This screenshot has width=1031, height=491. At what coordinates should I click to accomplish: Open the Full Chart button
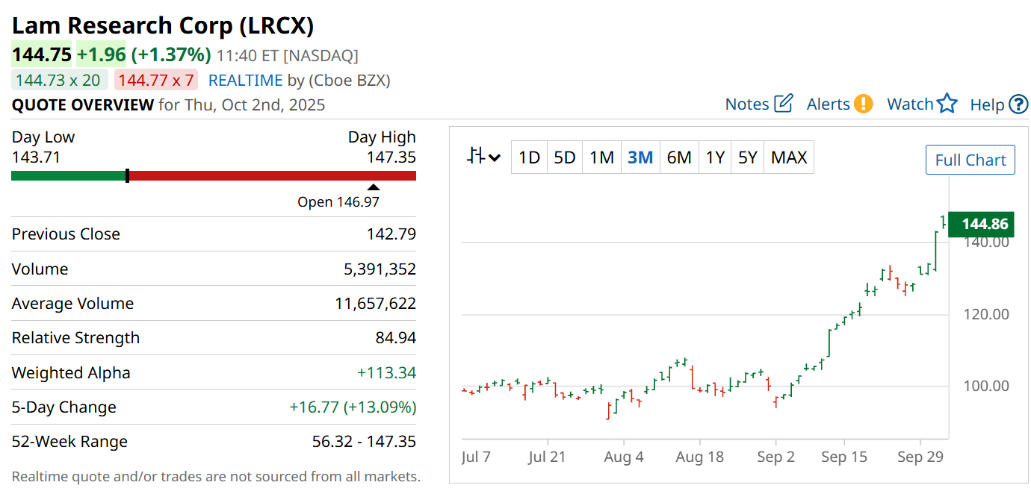[970, 160]
